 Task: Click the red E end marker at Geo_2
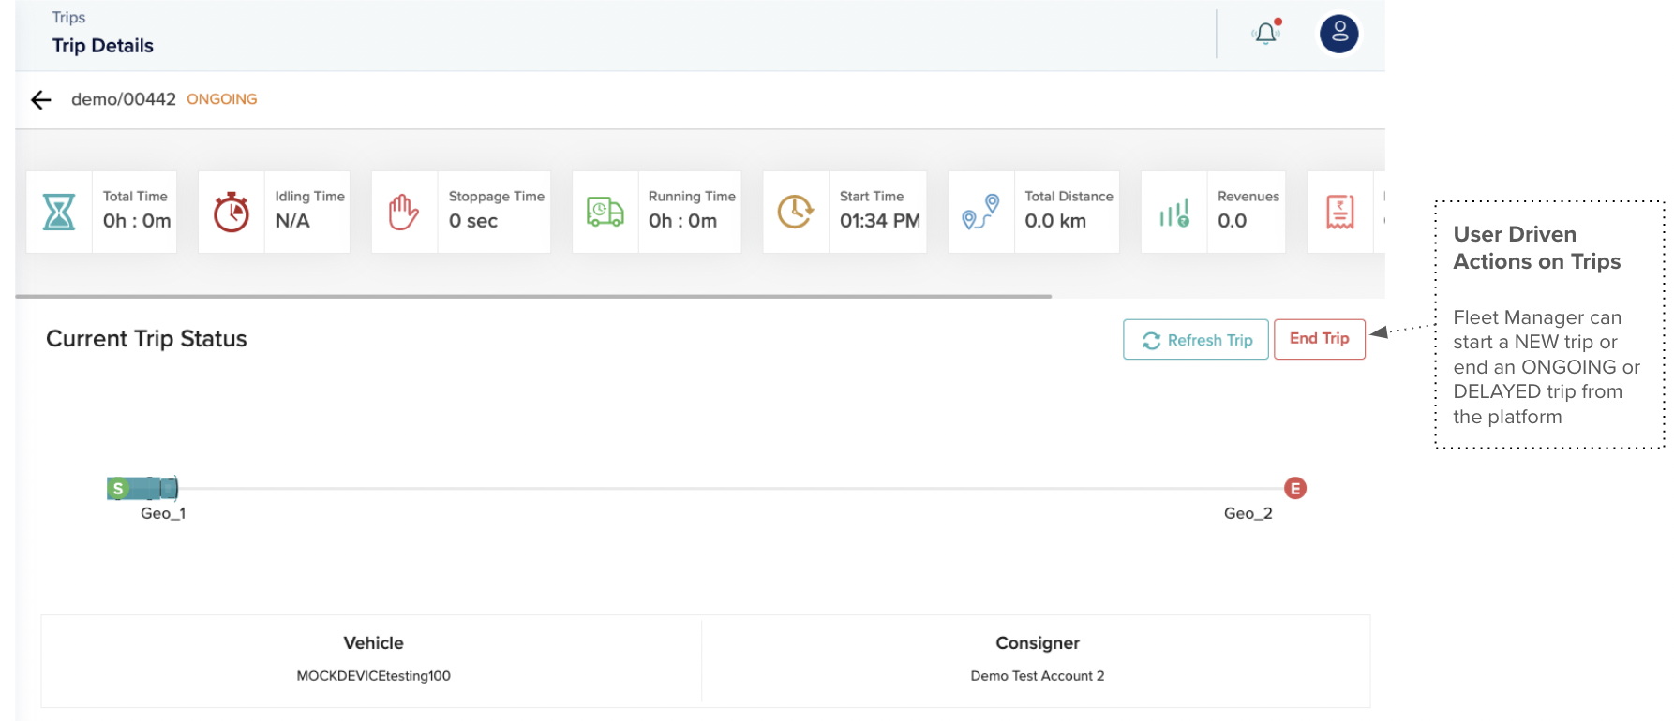tap(1294, 488)
